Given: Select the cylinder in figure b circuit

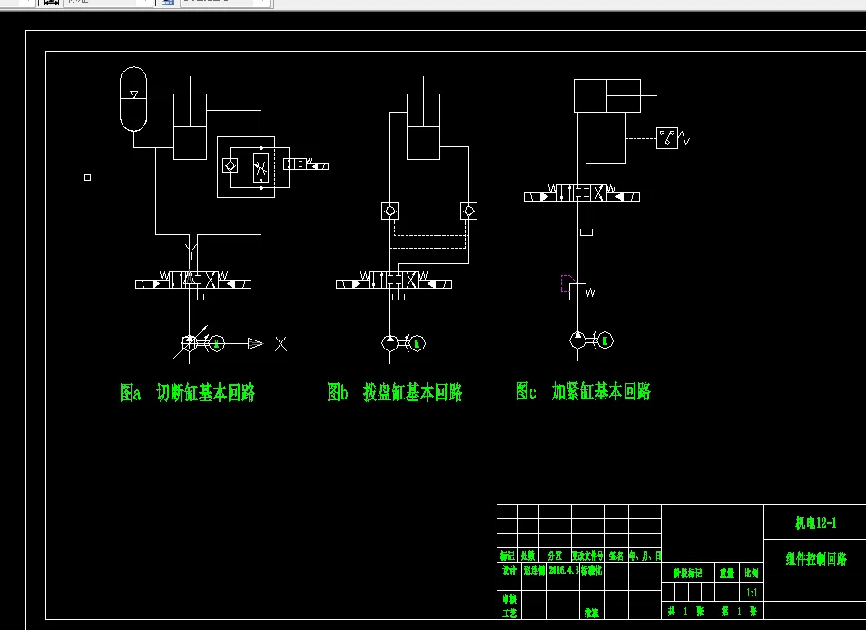Looking at the screenshot, I should coord(424,126).
